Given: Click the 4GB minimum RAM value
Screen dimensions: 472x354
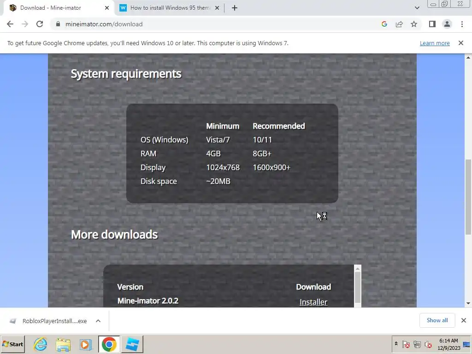Looking at the screenshot, I should 213,153.
